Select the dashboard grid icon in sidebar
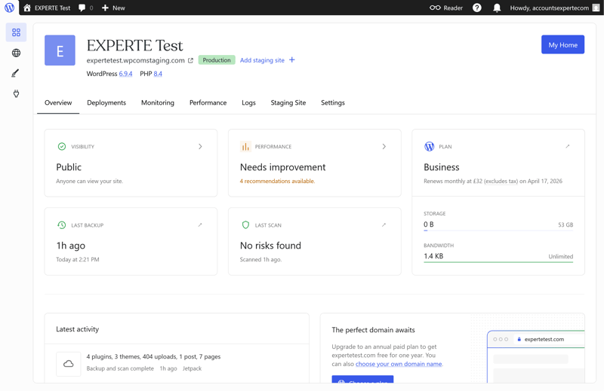The width and height of the screenshot is (604, 391). point(16,32)
